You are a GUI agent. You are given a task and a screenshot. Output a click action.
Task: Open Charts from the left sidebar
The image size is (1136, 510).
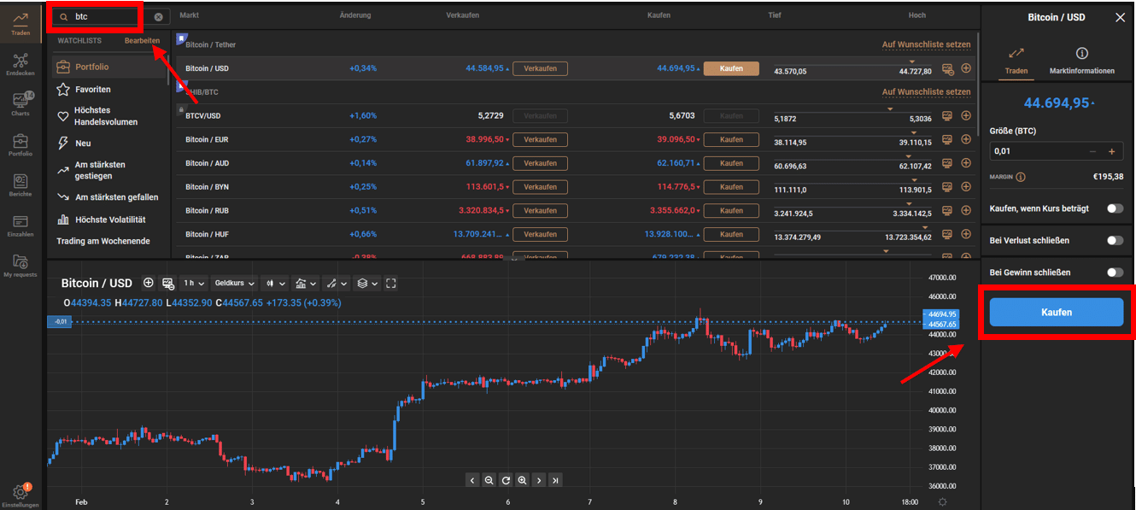point(20,103)
